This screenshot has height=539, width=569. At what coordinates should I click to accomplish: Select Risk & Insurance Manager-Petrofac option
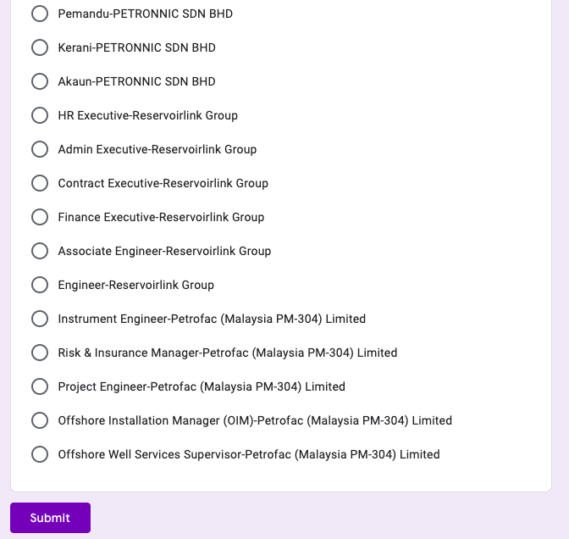tap(40, 353)
